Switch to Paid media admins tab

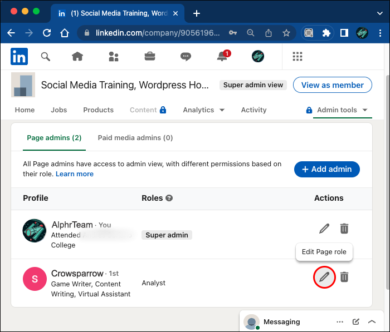pos(135,137)
